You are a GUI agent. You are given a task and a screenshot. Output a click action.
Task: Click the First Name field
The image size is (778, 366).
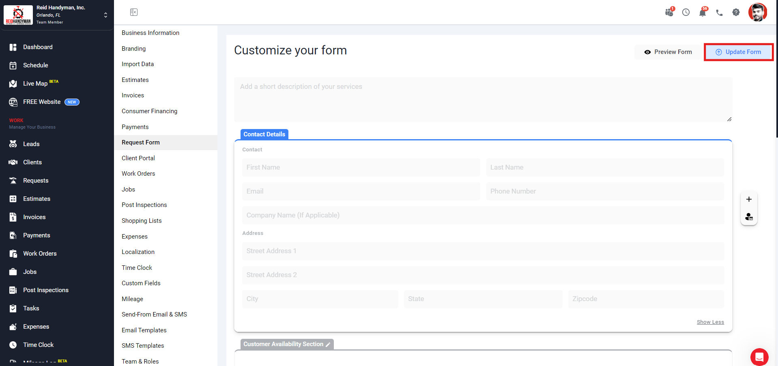coord(361,168)
